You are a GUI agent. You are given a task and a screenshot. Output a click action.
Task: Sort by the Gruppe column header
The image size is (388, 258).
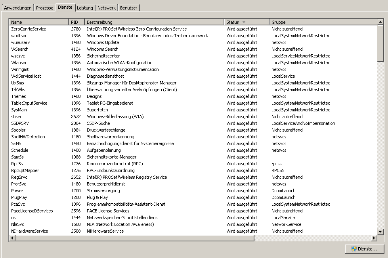coord(323,22)
